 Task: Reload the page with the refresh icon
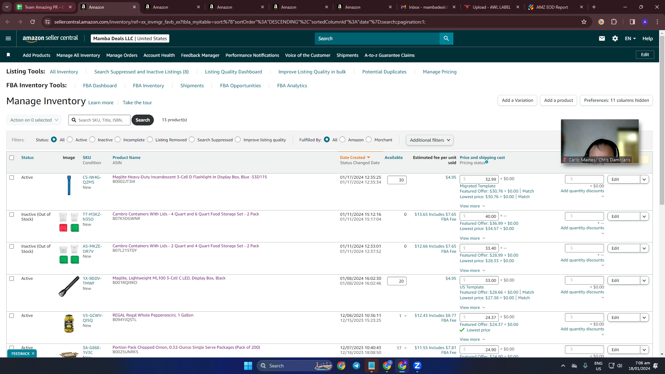coord(33,22)
